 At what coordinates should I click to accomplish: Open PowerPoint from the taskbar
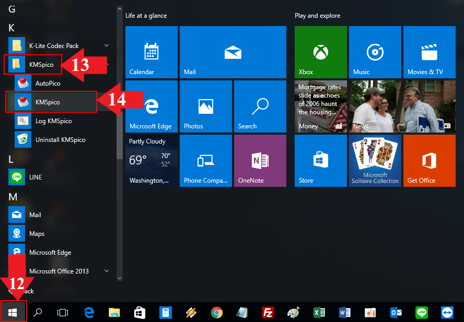click(370, 312)
